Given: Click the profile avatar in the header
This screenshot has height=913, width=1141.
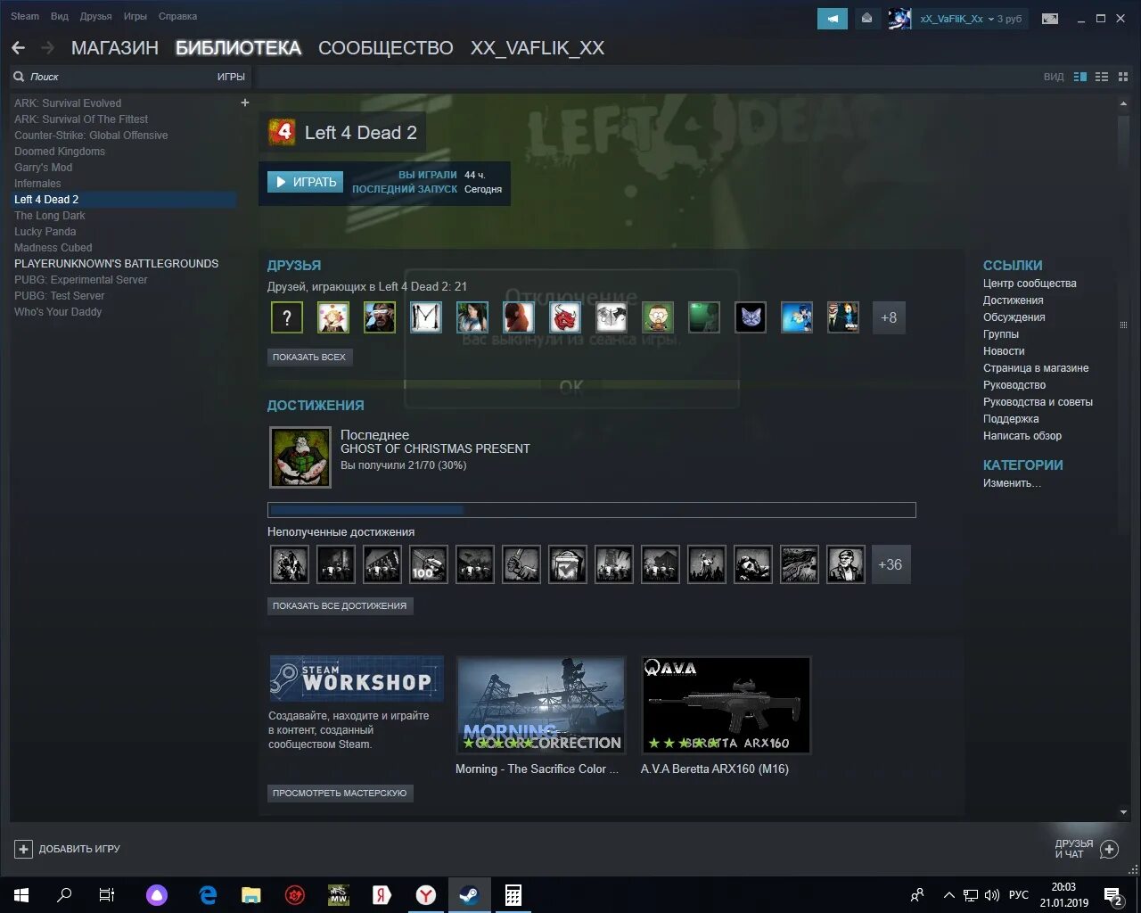Looking at the screenshot, I should [x=899, y=19].
